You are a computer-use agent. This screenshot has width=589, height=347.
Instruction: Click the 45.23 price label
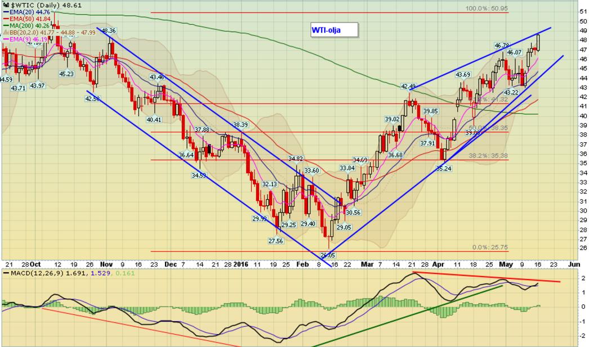point(66,74)
